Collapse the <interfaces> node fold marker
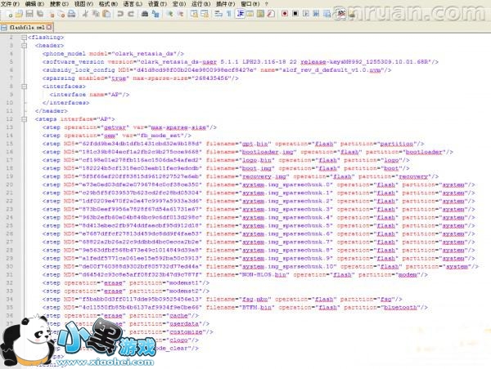 (x=25, y=86)
